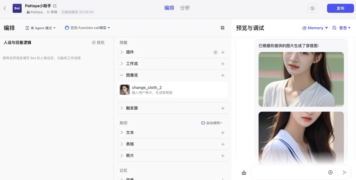
Task: Click the plus icon to add 插件
Action: point(223,52)
